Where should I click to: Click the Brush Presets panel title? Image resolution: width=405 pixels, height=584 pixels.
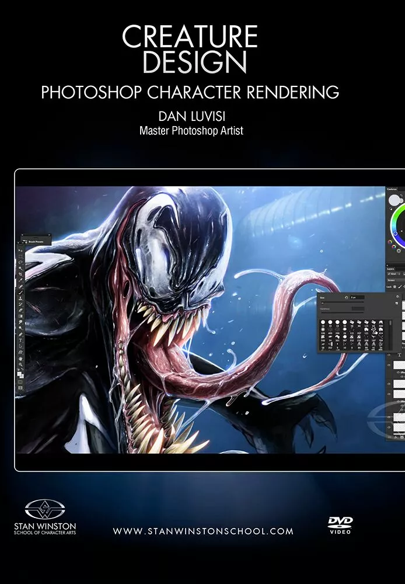(x=36, y=242)
